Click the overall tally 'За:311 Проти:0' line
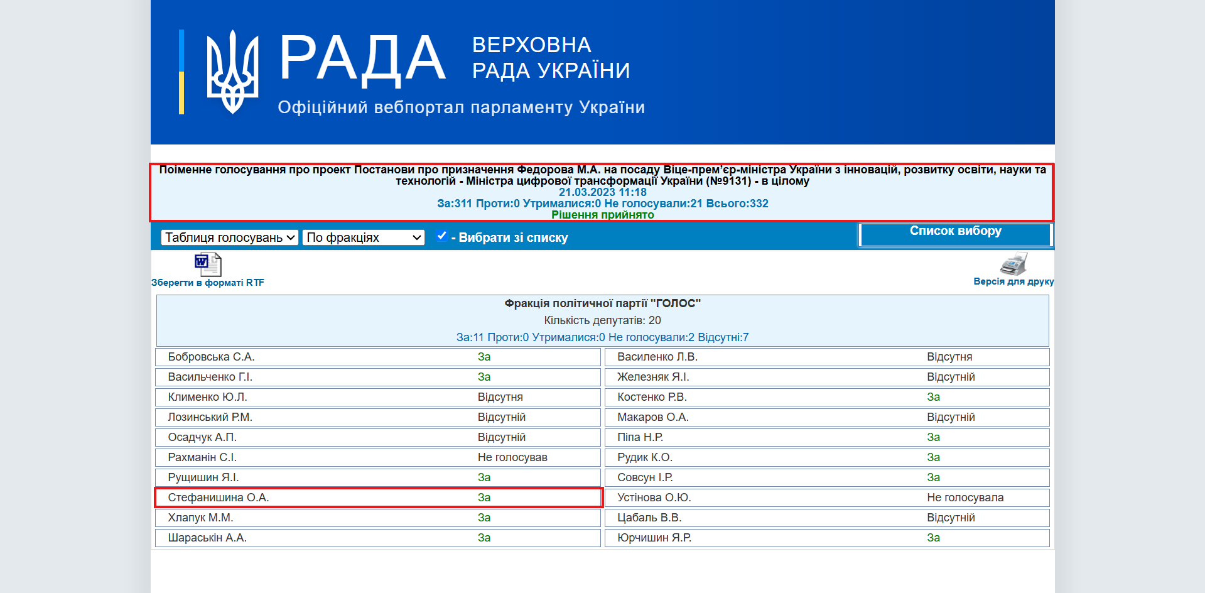Image resolution: width=1205 pixels, height=593 pixels. [x=603, y=204]
